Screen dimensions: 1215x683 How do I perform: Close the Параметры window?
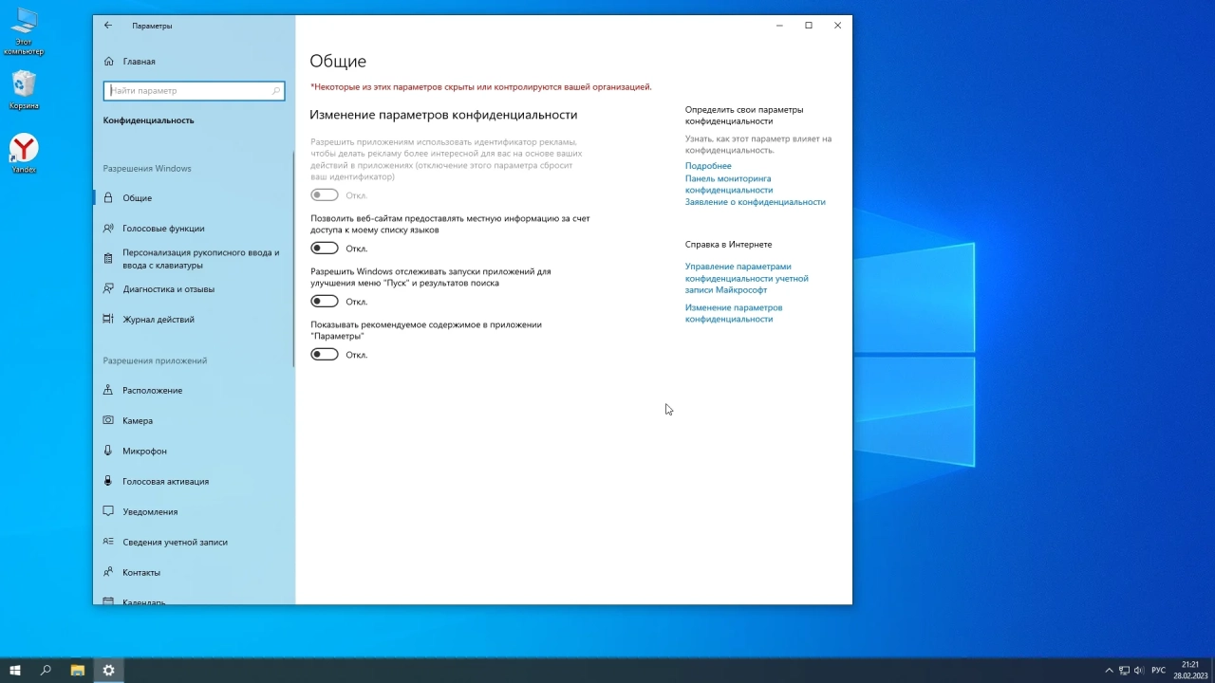[x=838, y=26]
